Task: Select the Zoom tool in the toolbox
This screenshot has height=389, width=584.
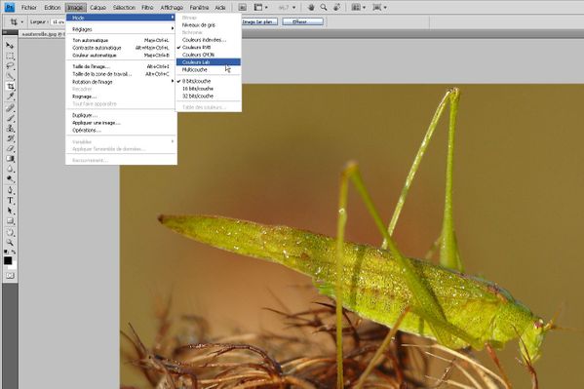Action: [10, 243]
